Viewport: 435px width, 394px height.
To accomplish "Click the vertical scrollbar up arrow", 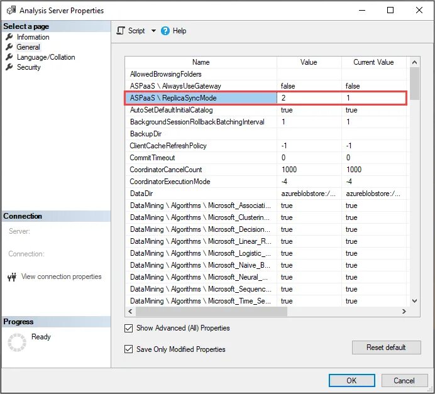I will (x=414, y=62).
